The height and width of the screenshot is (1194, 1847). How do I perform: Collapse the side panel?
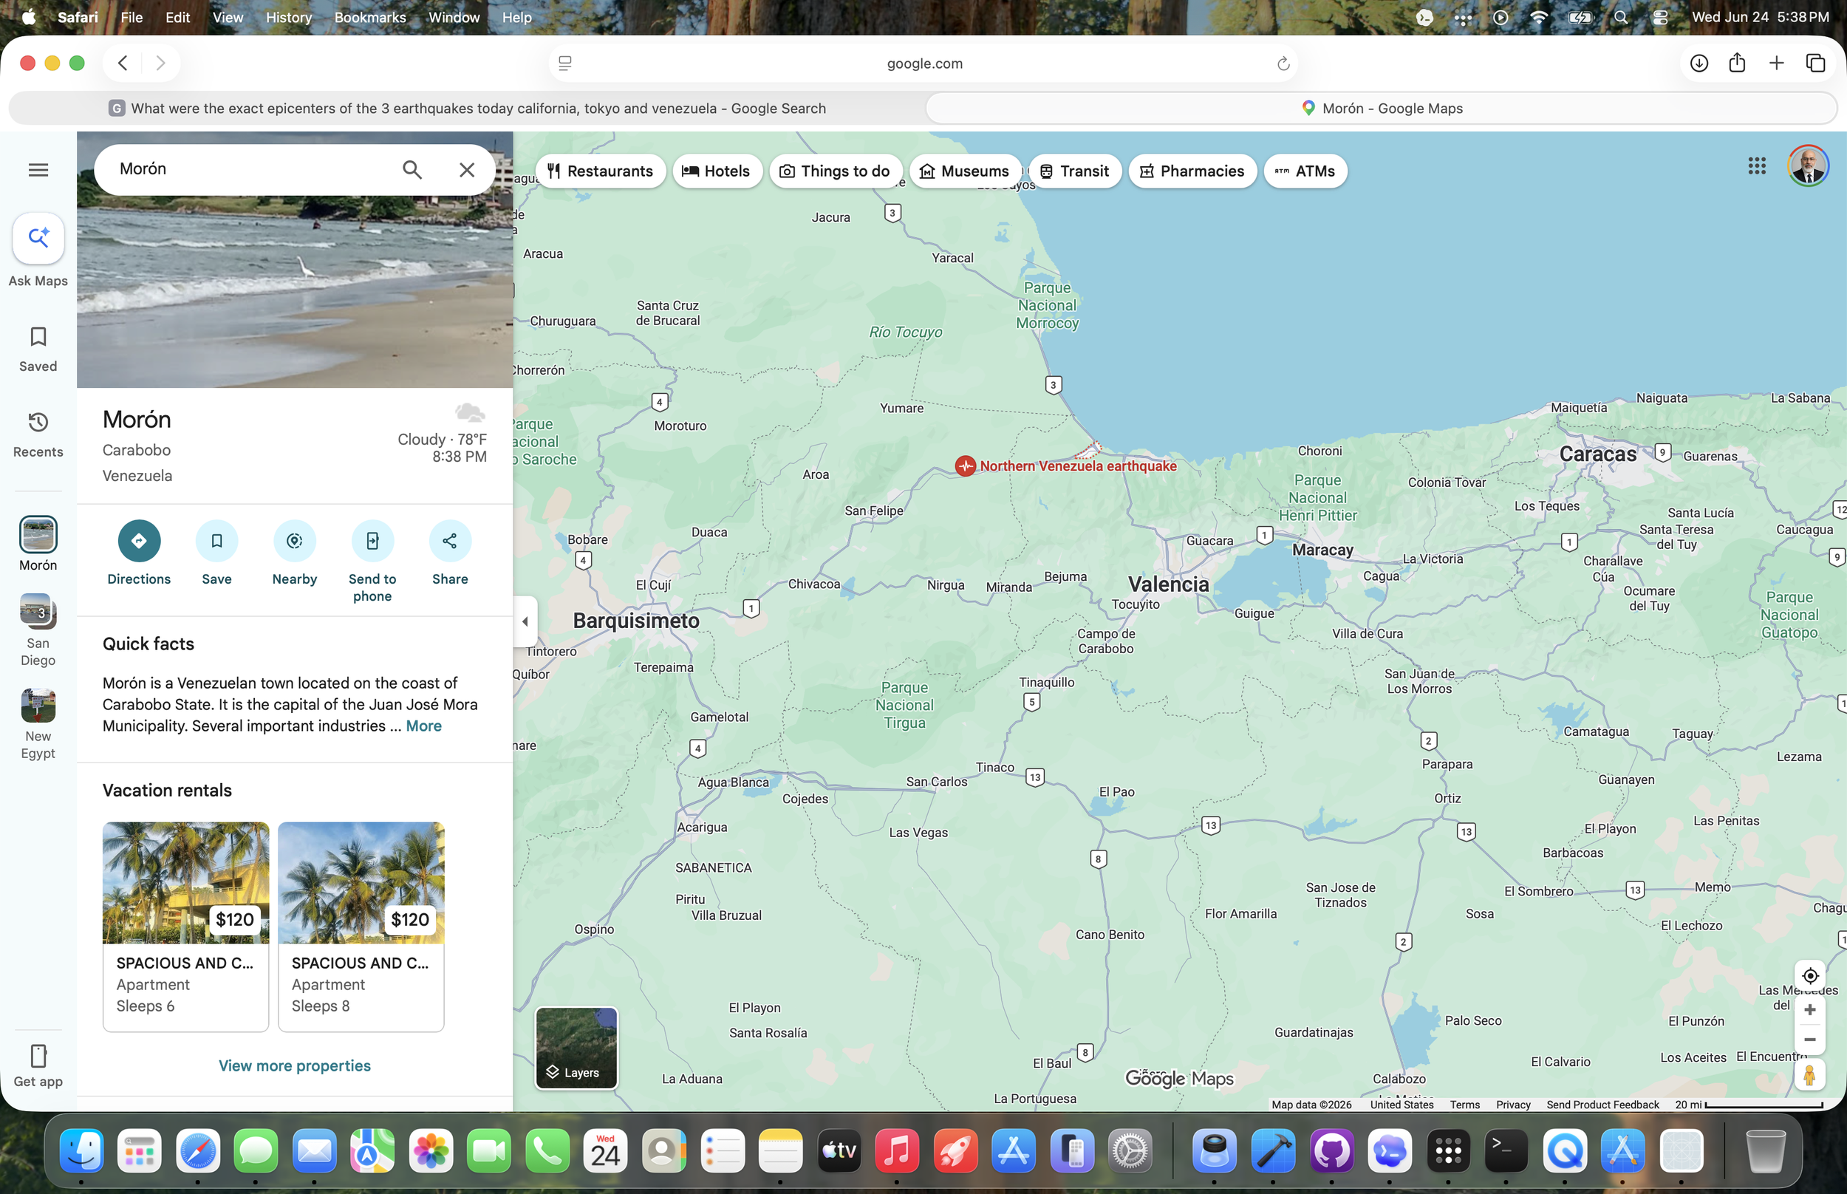coord(525,621)
